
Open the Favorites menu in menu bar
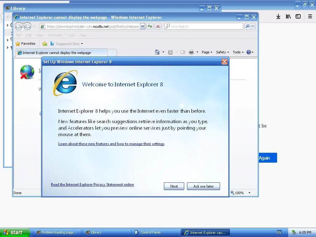click(55, 35)
